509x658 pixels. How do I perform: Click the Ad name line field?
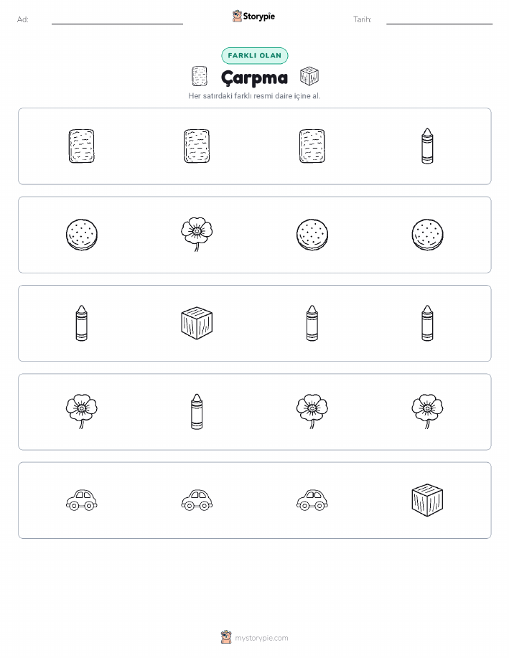117,19
